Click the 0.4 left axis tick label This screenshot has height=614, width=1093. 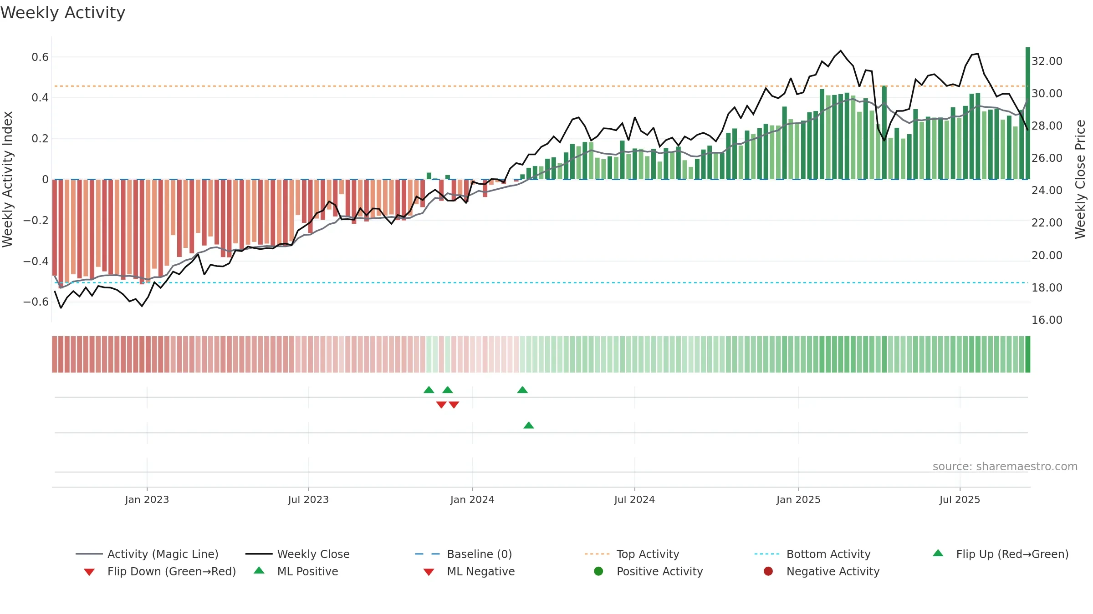pos(40,97)
